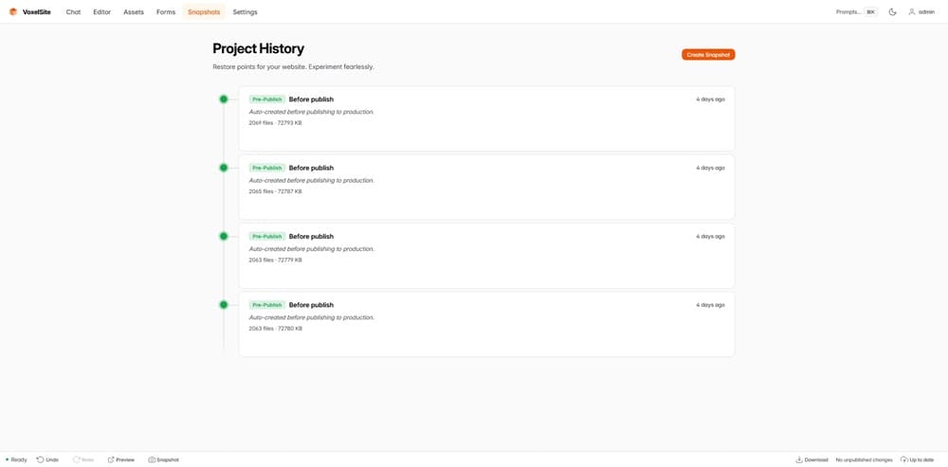
Task: Open the Editor tab
Action: [101, 12]
